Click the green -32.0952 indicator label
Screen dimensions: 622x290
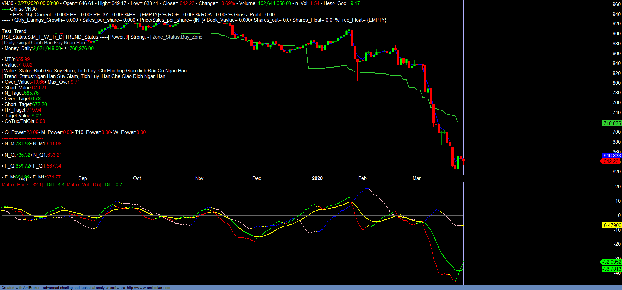tap(612, 262)
